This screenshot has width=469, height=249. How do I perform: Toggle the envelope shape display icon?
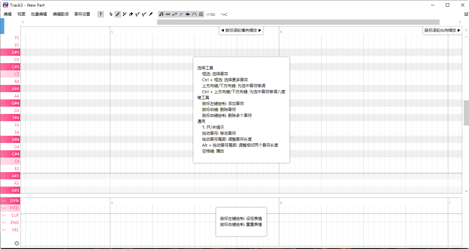(194, 14)
